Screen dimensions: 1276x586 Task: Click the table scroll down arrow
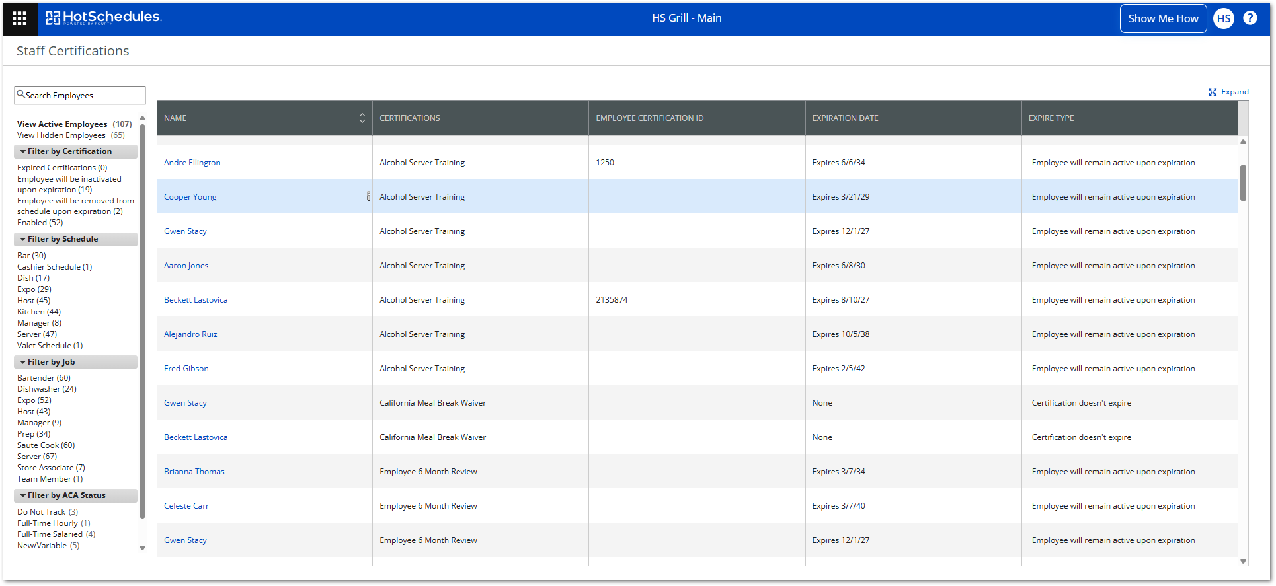click(x=1243, y=561)
